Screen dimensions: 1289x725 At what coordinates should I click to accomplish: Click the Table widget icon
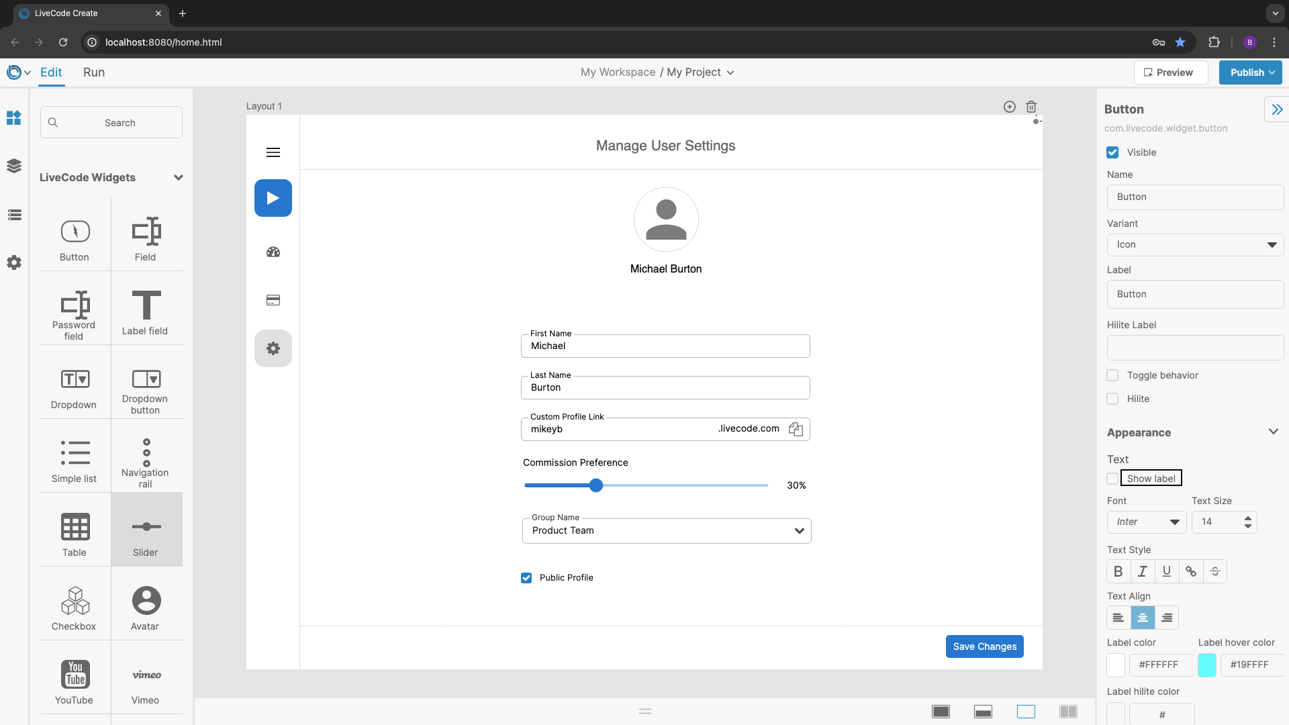tap(75, 527)
